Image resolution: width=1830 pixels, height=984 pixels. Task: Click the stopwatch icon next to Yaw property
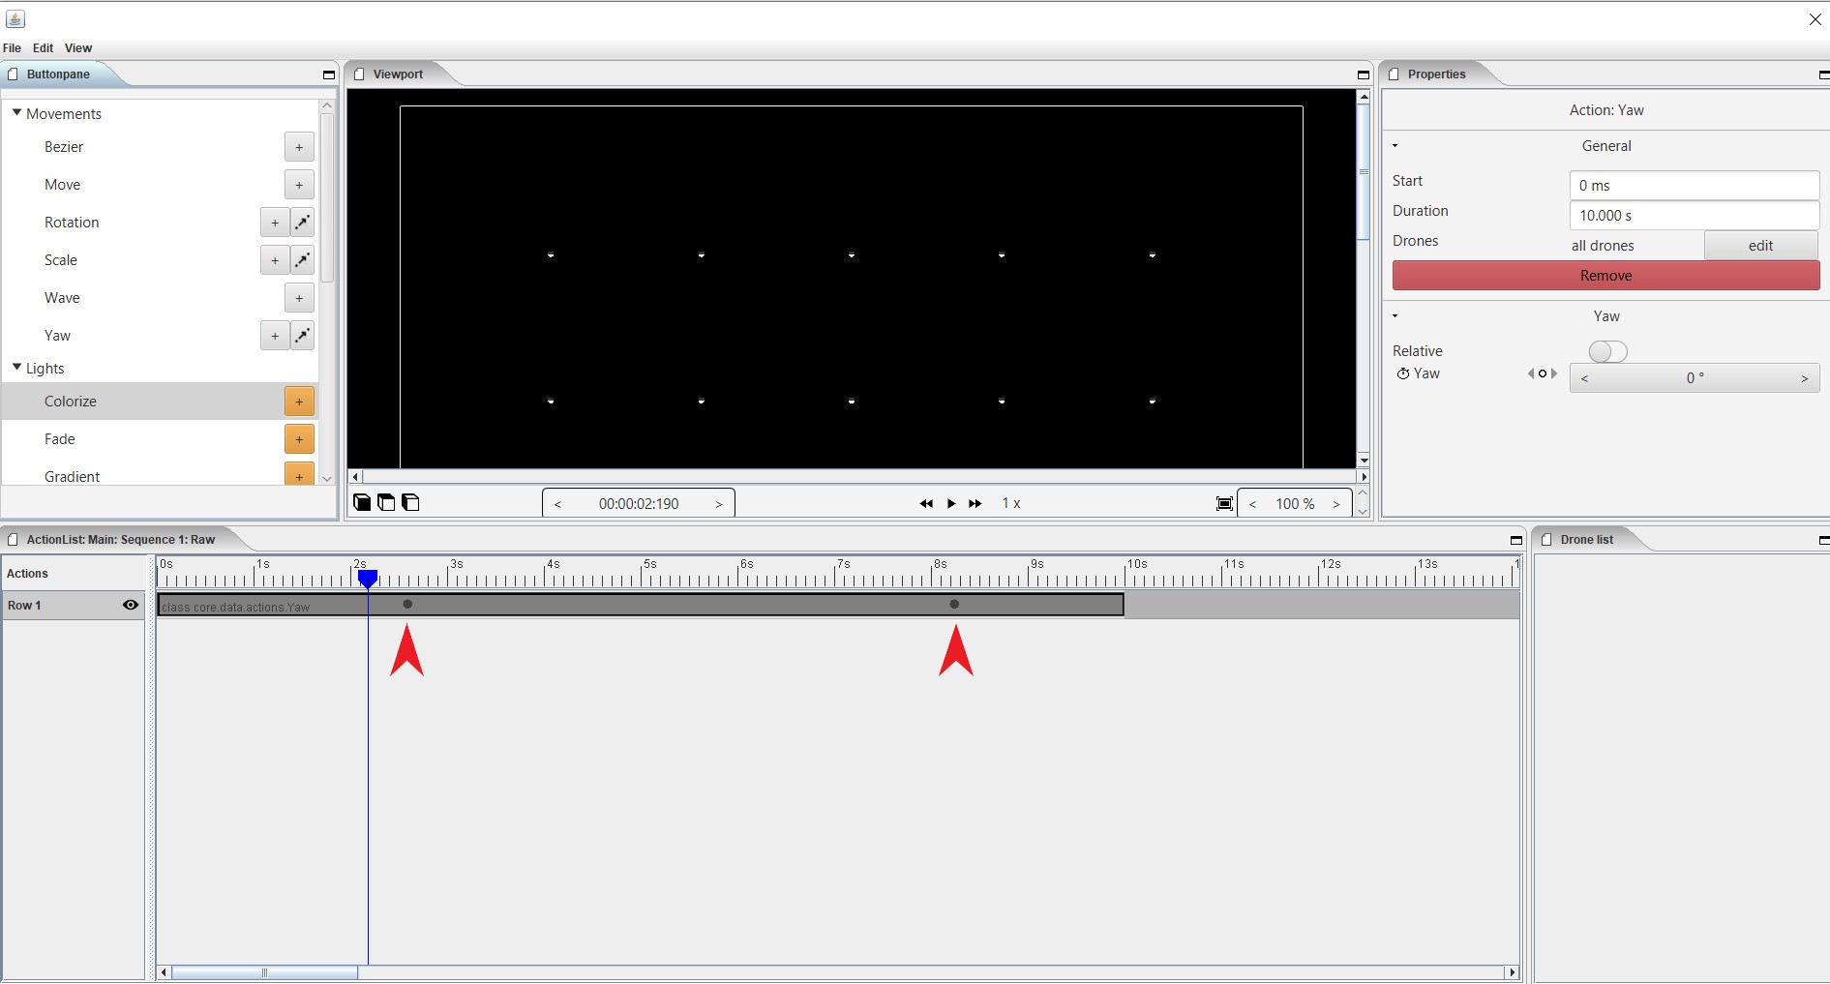[x=1402, y=373]
